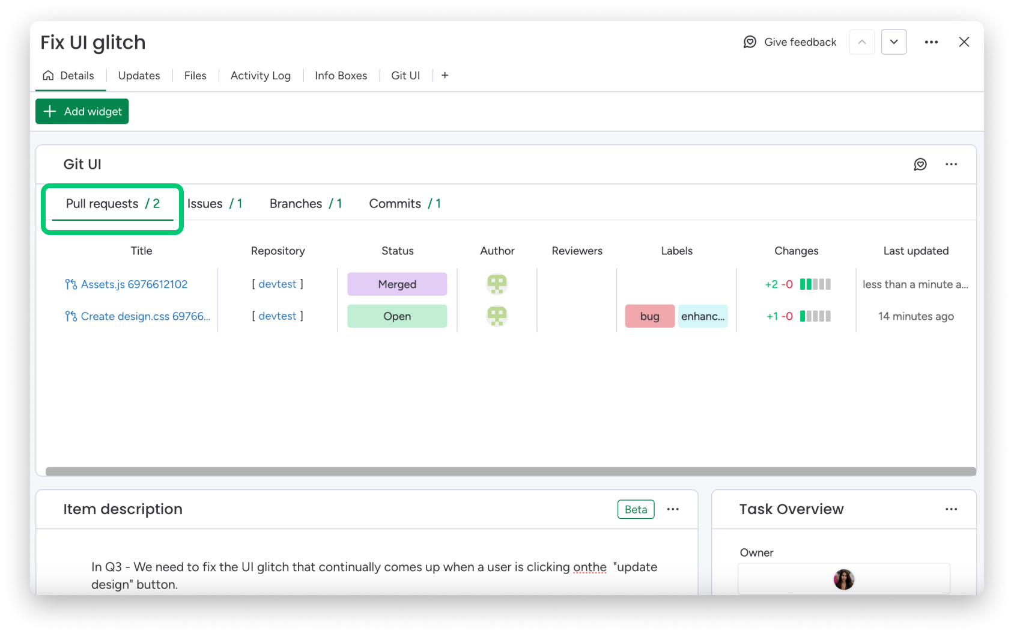Switch to the Issues tab
The width and height of the screenshot is (1014, 633).
coord(205,203)
